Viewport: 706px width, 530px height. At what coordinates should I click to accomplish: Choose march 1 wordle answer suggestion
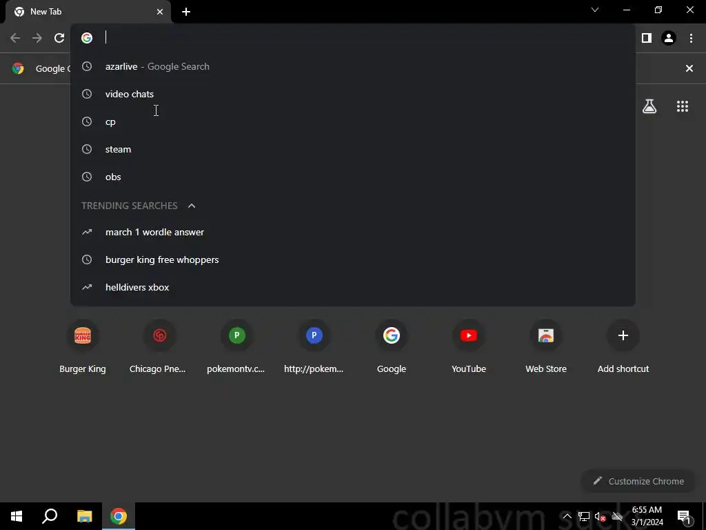click(x=353, y=232)
